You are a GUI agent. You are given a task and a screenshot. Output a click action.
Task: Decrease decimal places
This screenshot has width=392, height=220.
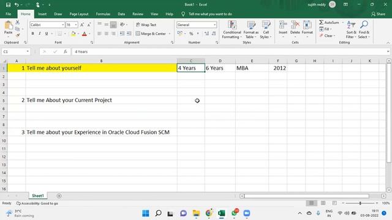pos(214,34)
